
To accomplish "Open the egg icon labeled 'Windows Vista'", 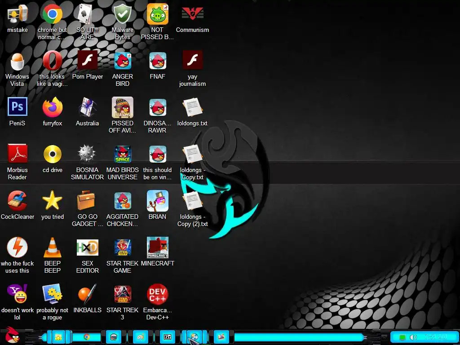I will click(18, 61).
